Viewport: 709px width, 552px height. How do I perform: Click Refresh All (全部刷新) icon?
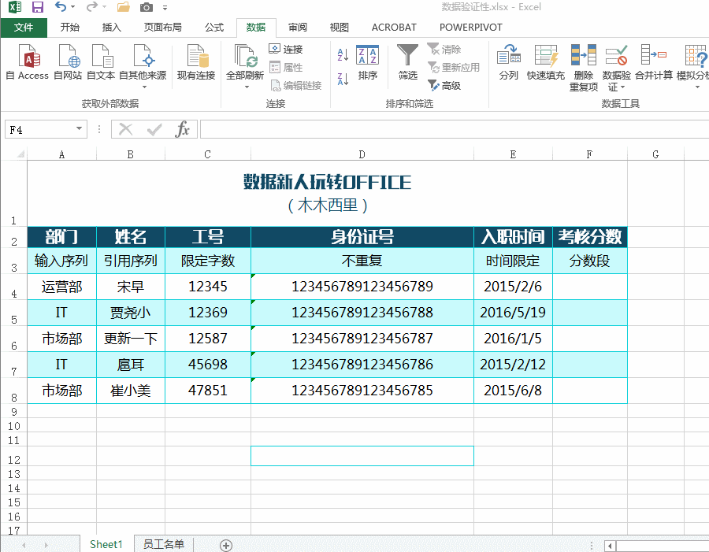tap(245, 56)
